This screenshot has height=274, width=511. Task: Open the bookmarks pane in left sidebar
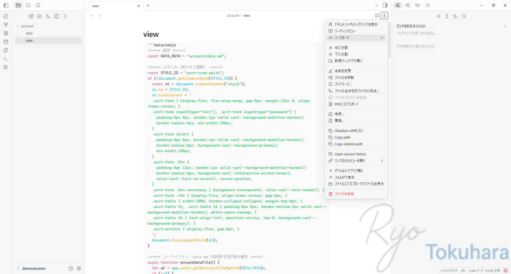point(38,5)
